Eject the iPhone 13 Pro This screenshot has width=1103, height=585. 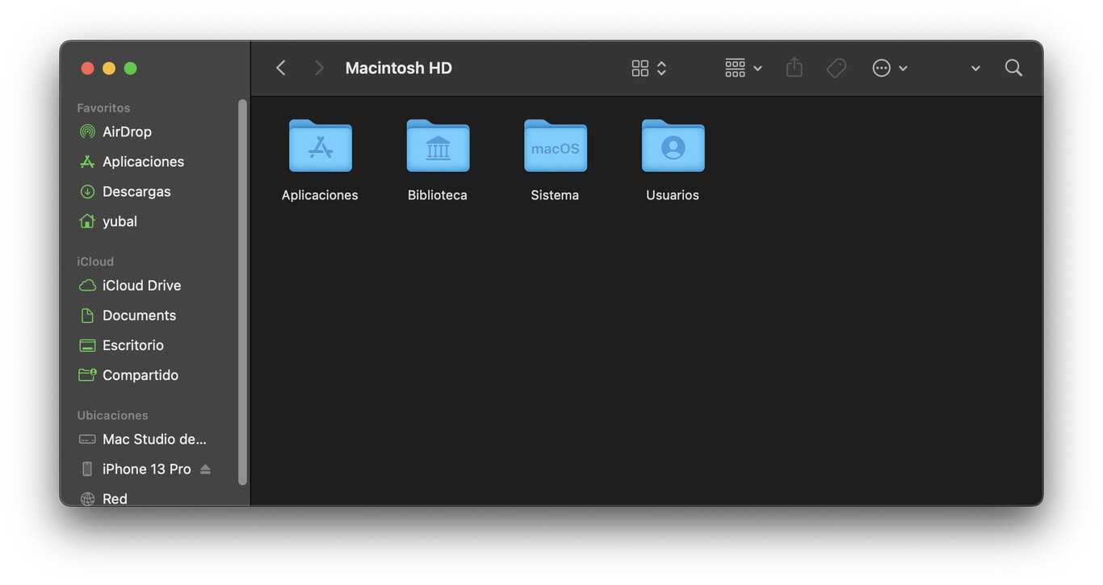point(205,468)
